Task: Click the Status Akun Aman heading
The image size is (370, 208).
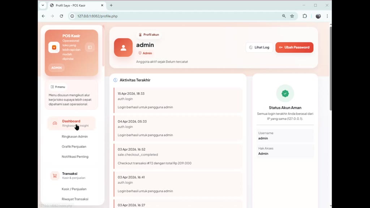Action: point(285,108)
